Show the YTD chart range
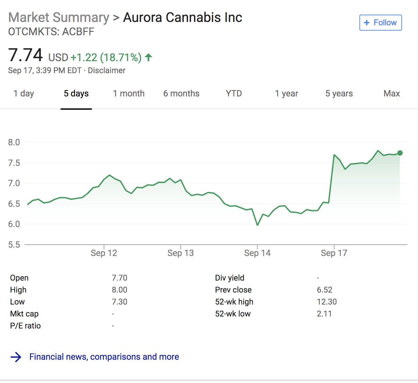The height and width of the screenshot is (383, 418). coord(234,93)
